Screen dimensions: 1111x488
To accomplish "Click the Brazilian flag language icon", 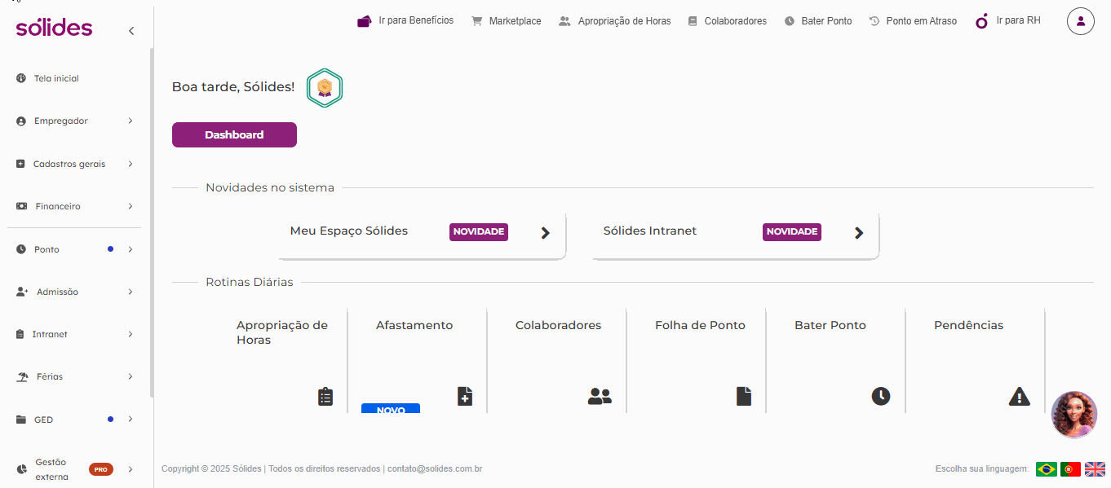I will click(x=1046, y=469).
